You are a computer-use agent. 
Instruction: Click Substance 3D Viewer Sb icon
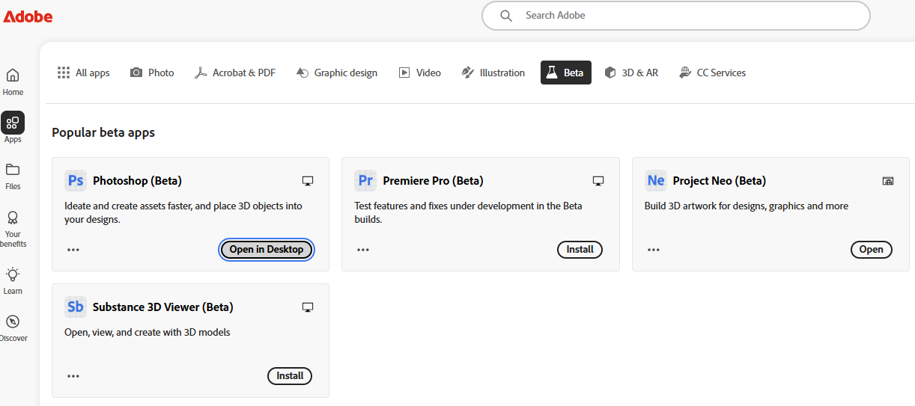click(76, 307)
